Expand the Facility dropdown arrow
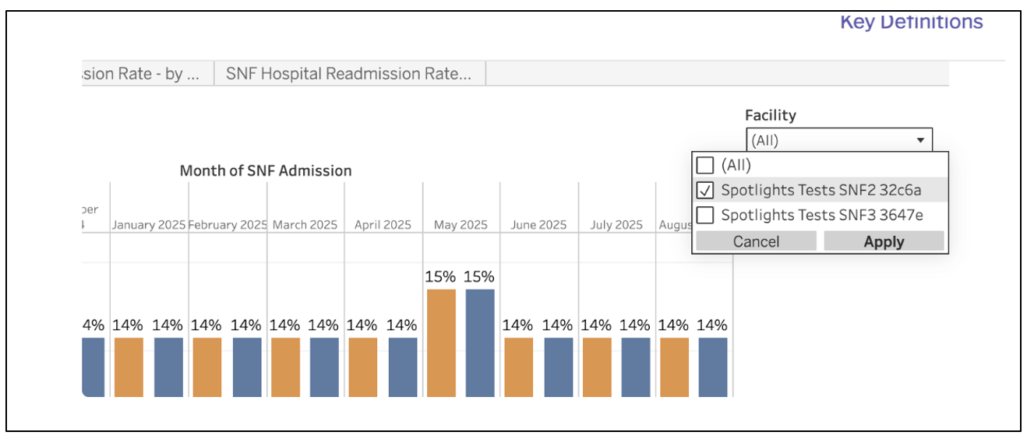Viewport: 1027px width, 439px height. pyautogui.click(x=920, y=141)
